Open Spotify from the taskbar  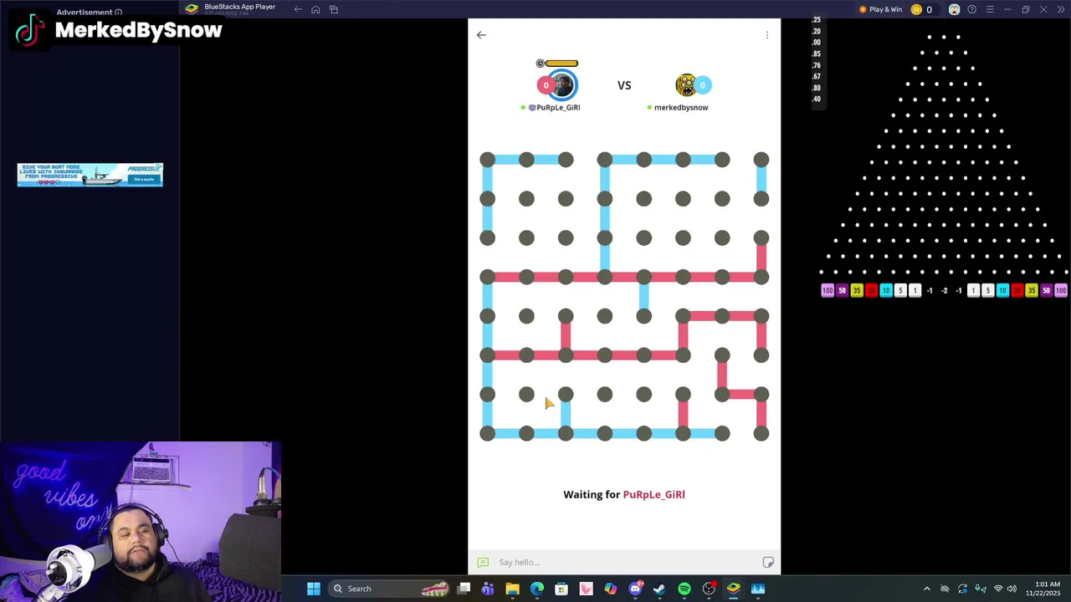684,589
